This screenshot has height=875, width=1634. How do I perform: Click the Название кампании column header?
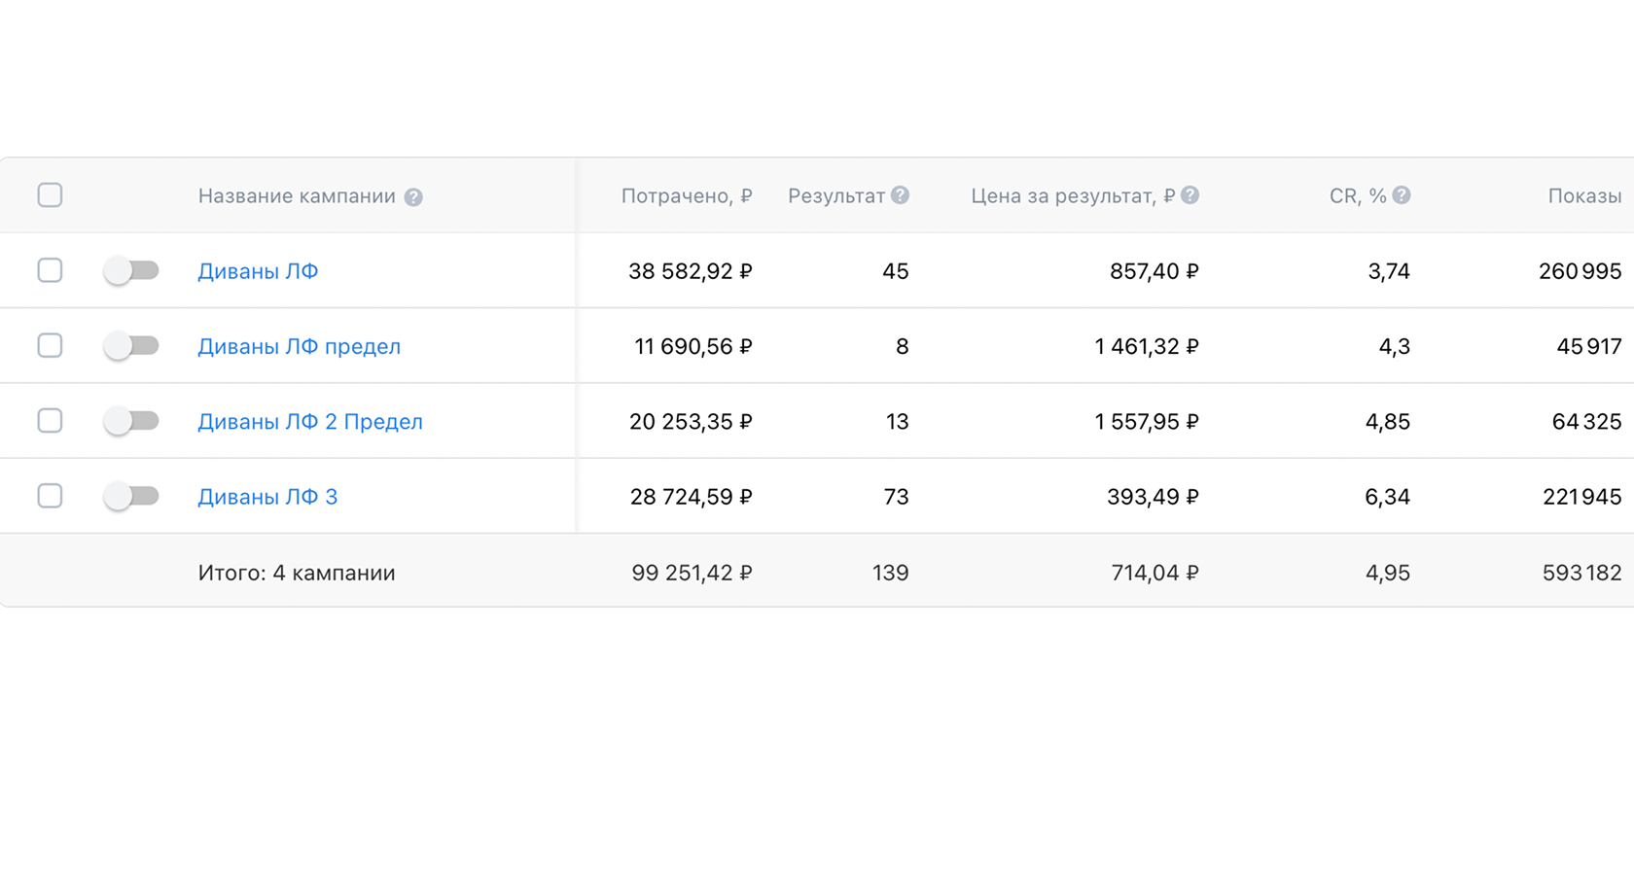click(x=297, y=196)
